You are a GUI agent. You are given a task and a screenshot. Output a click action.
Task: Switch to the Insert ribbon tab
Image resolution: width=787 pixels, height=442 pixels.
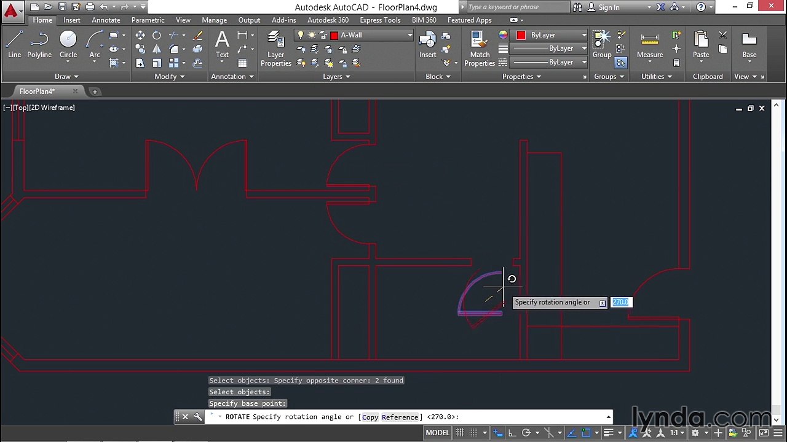coord(72,20)
